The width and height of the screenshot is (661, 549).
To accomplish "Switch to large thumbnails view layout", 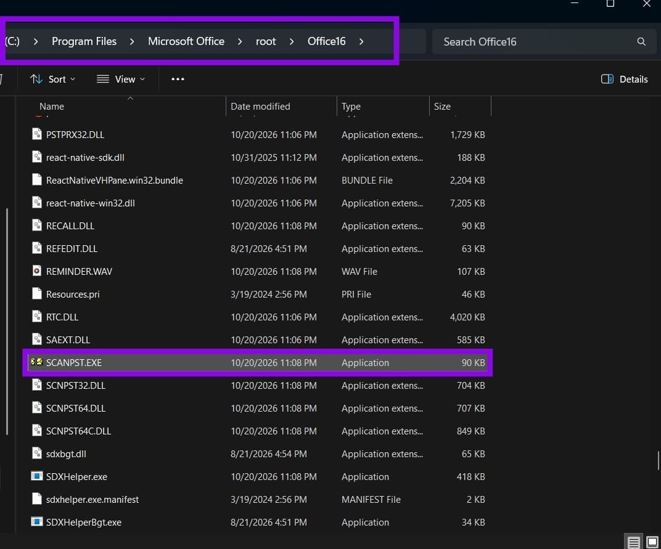I will (x=652, y=542).
